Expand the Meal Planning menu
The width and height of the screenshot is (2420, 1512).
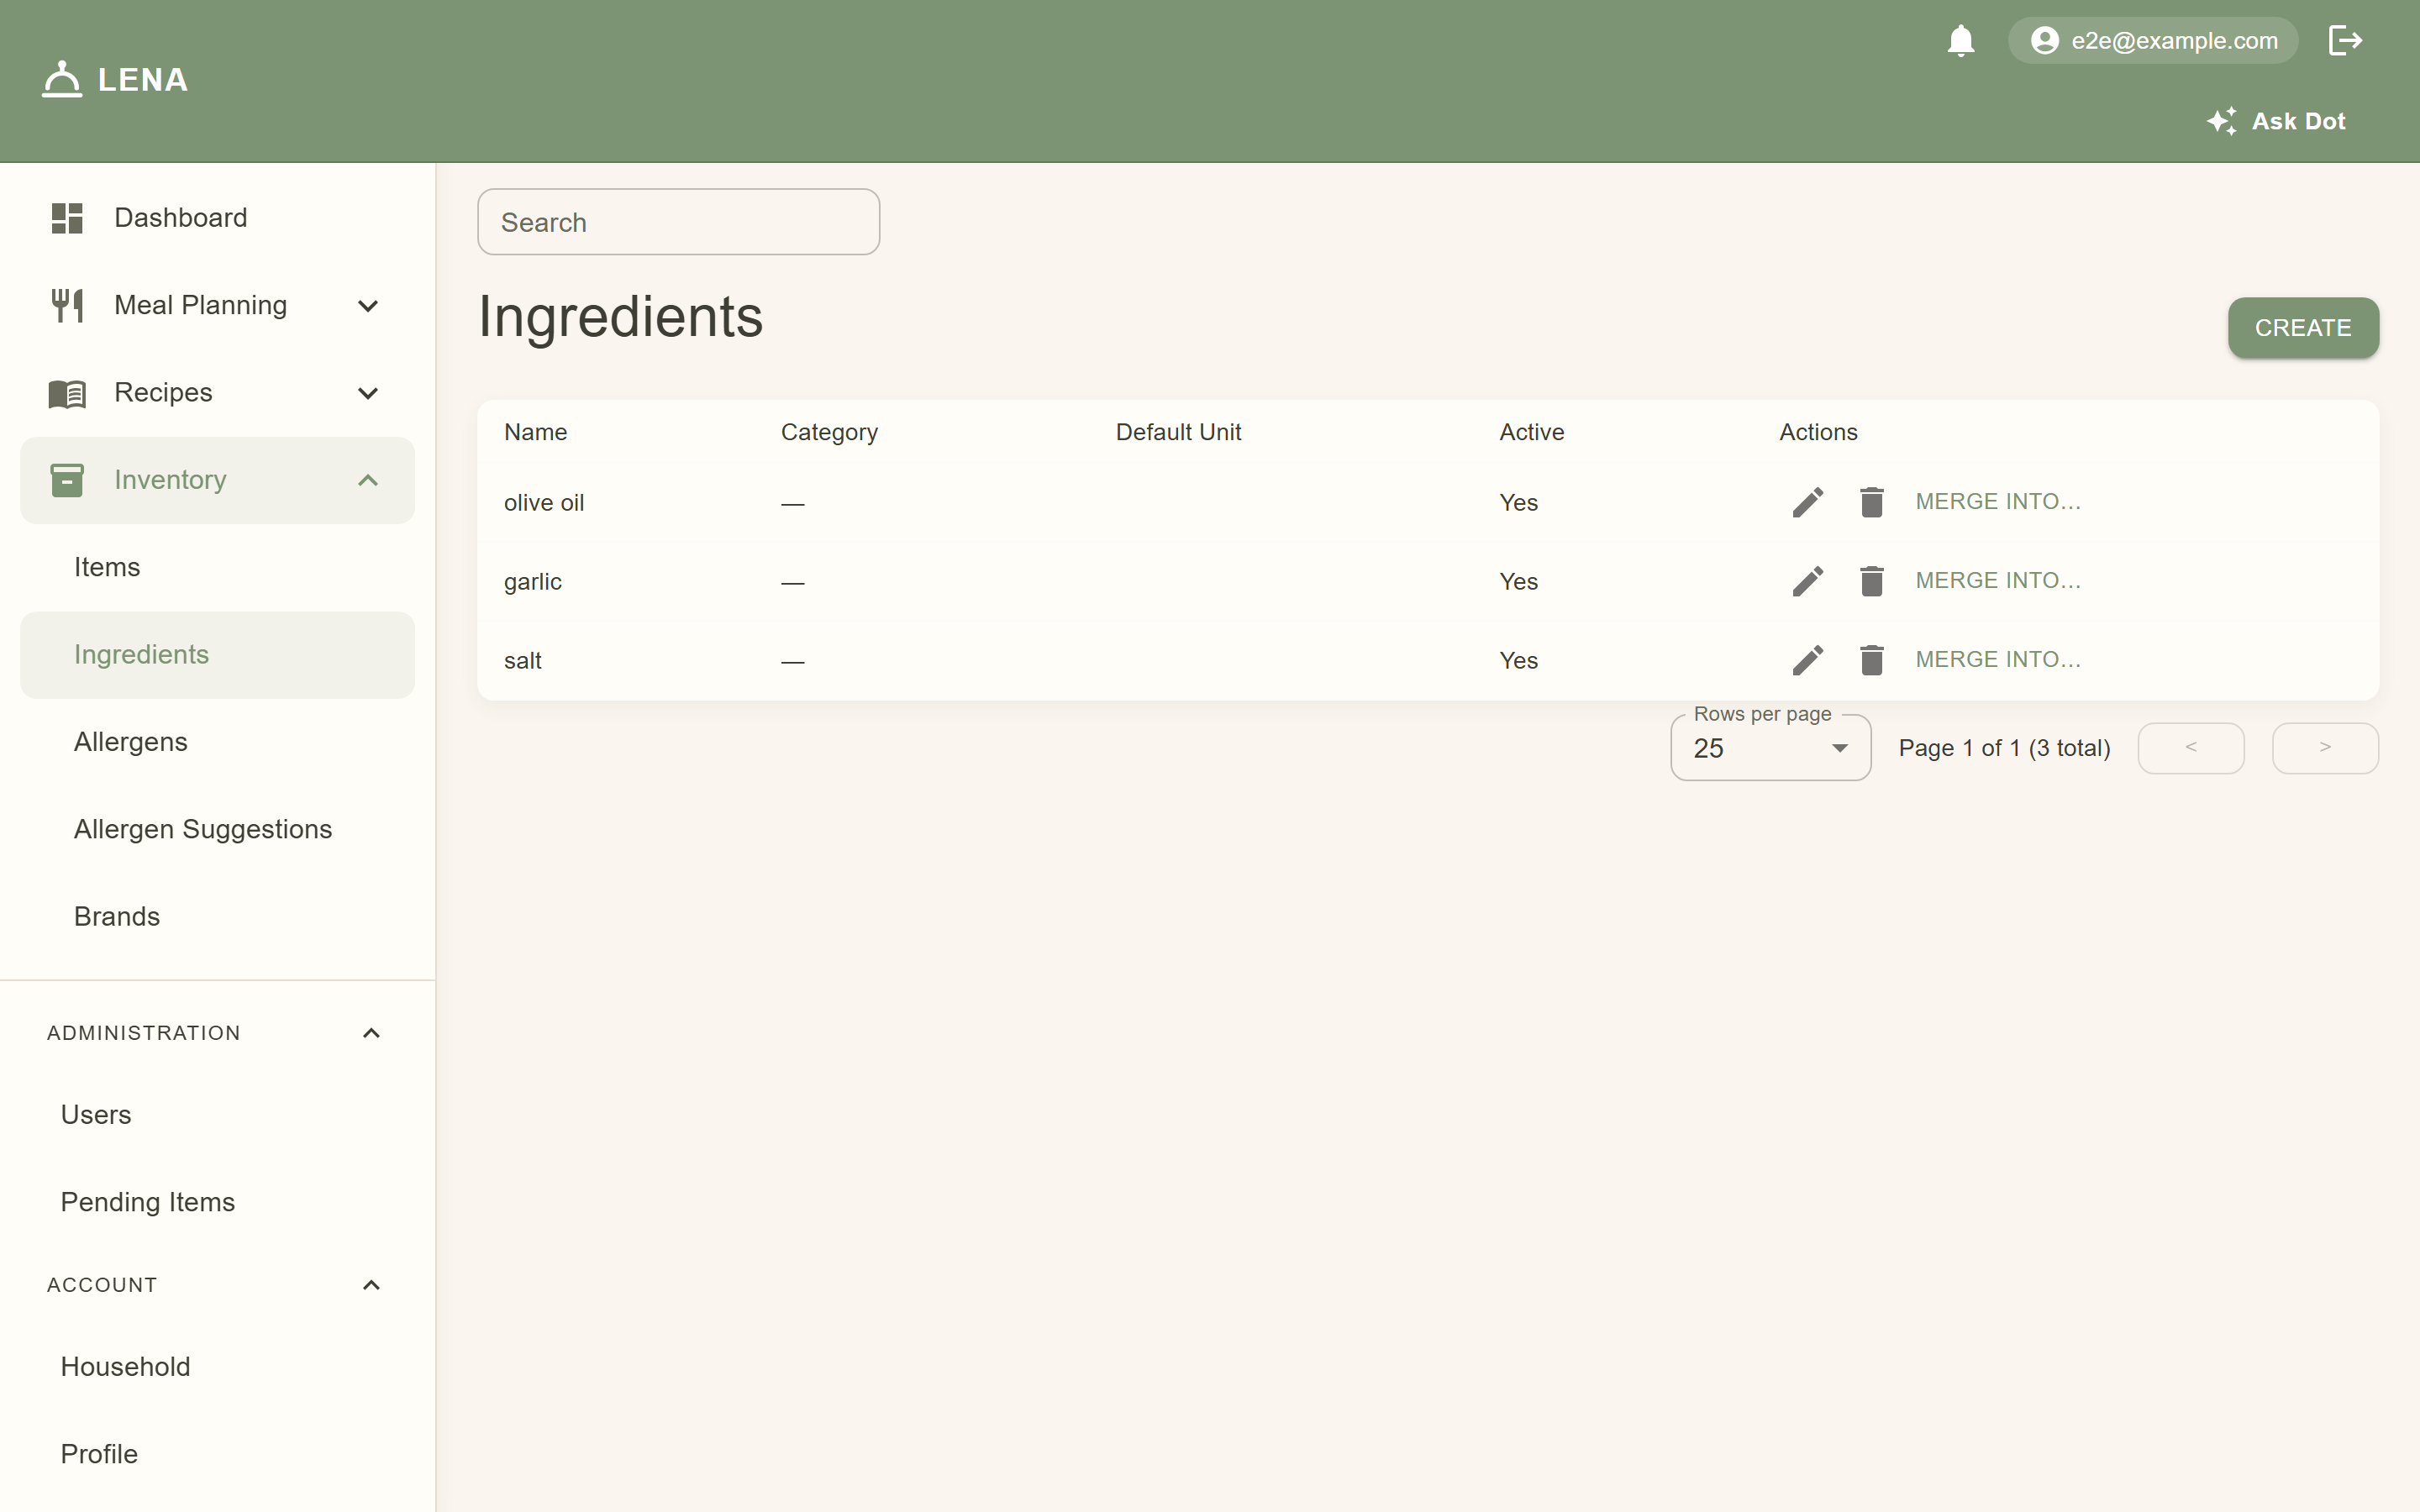point(217,305)
